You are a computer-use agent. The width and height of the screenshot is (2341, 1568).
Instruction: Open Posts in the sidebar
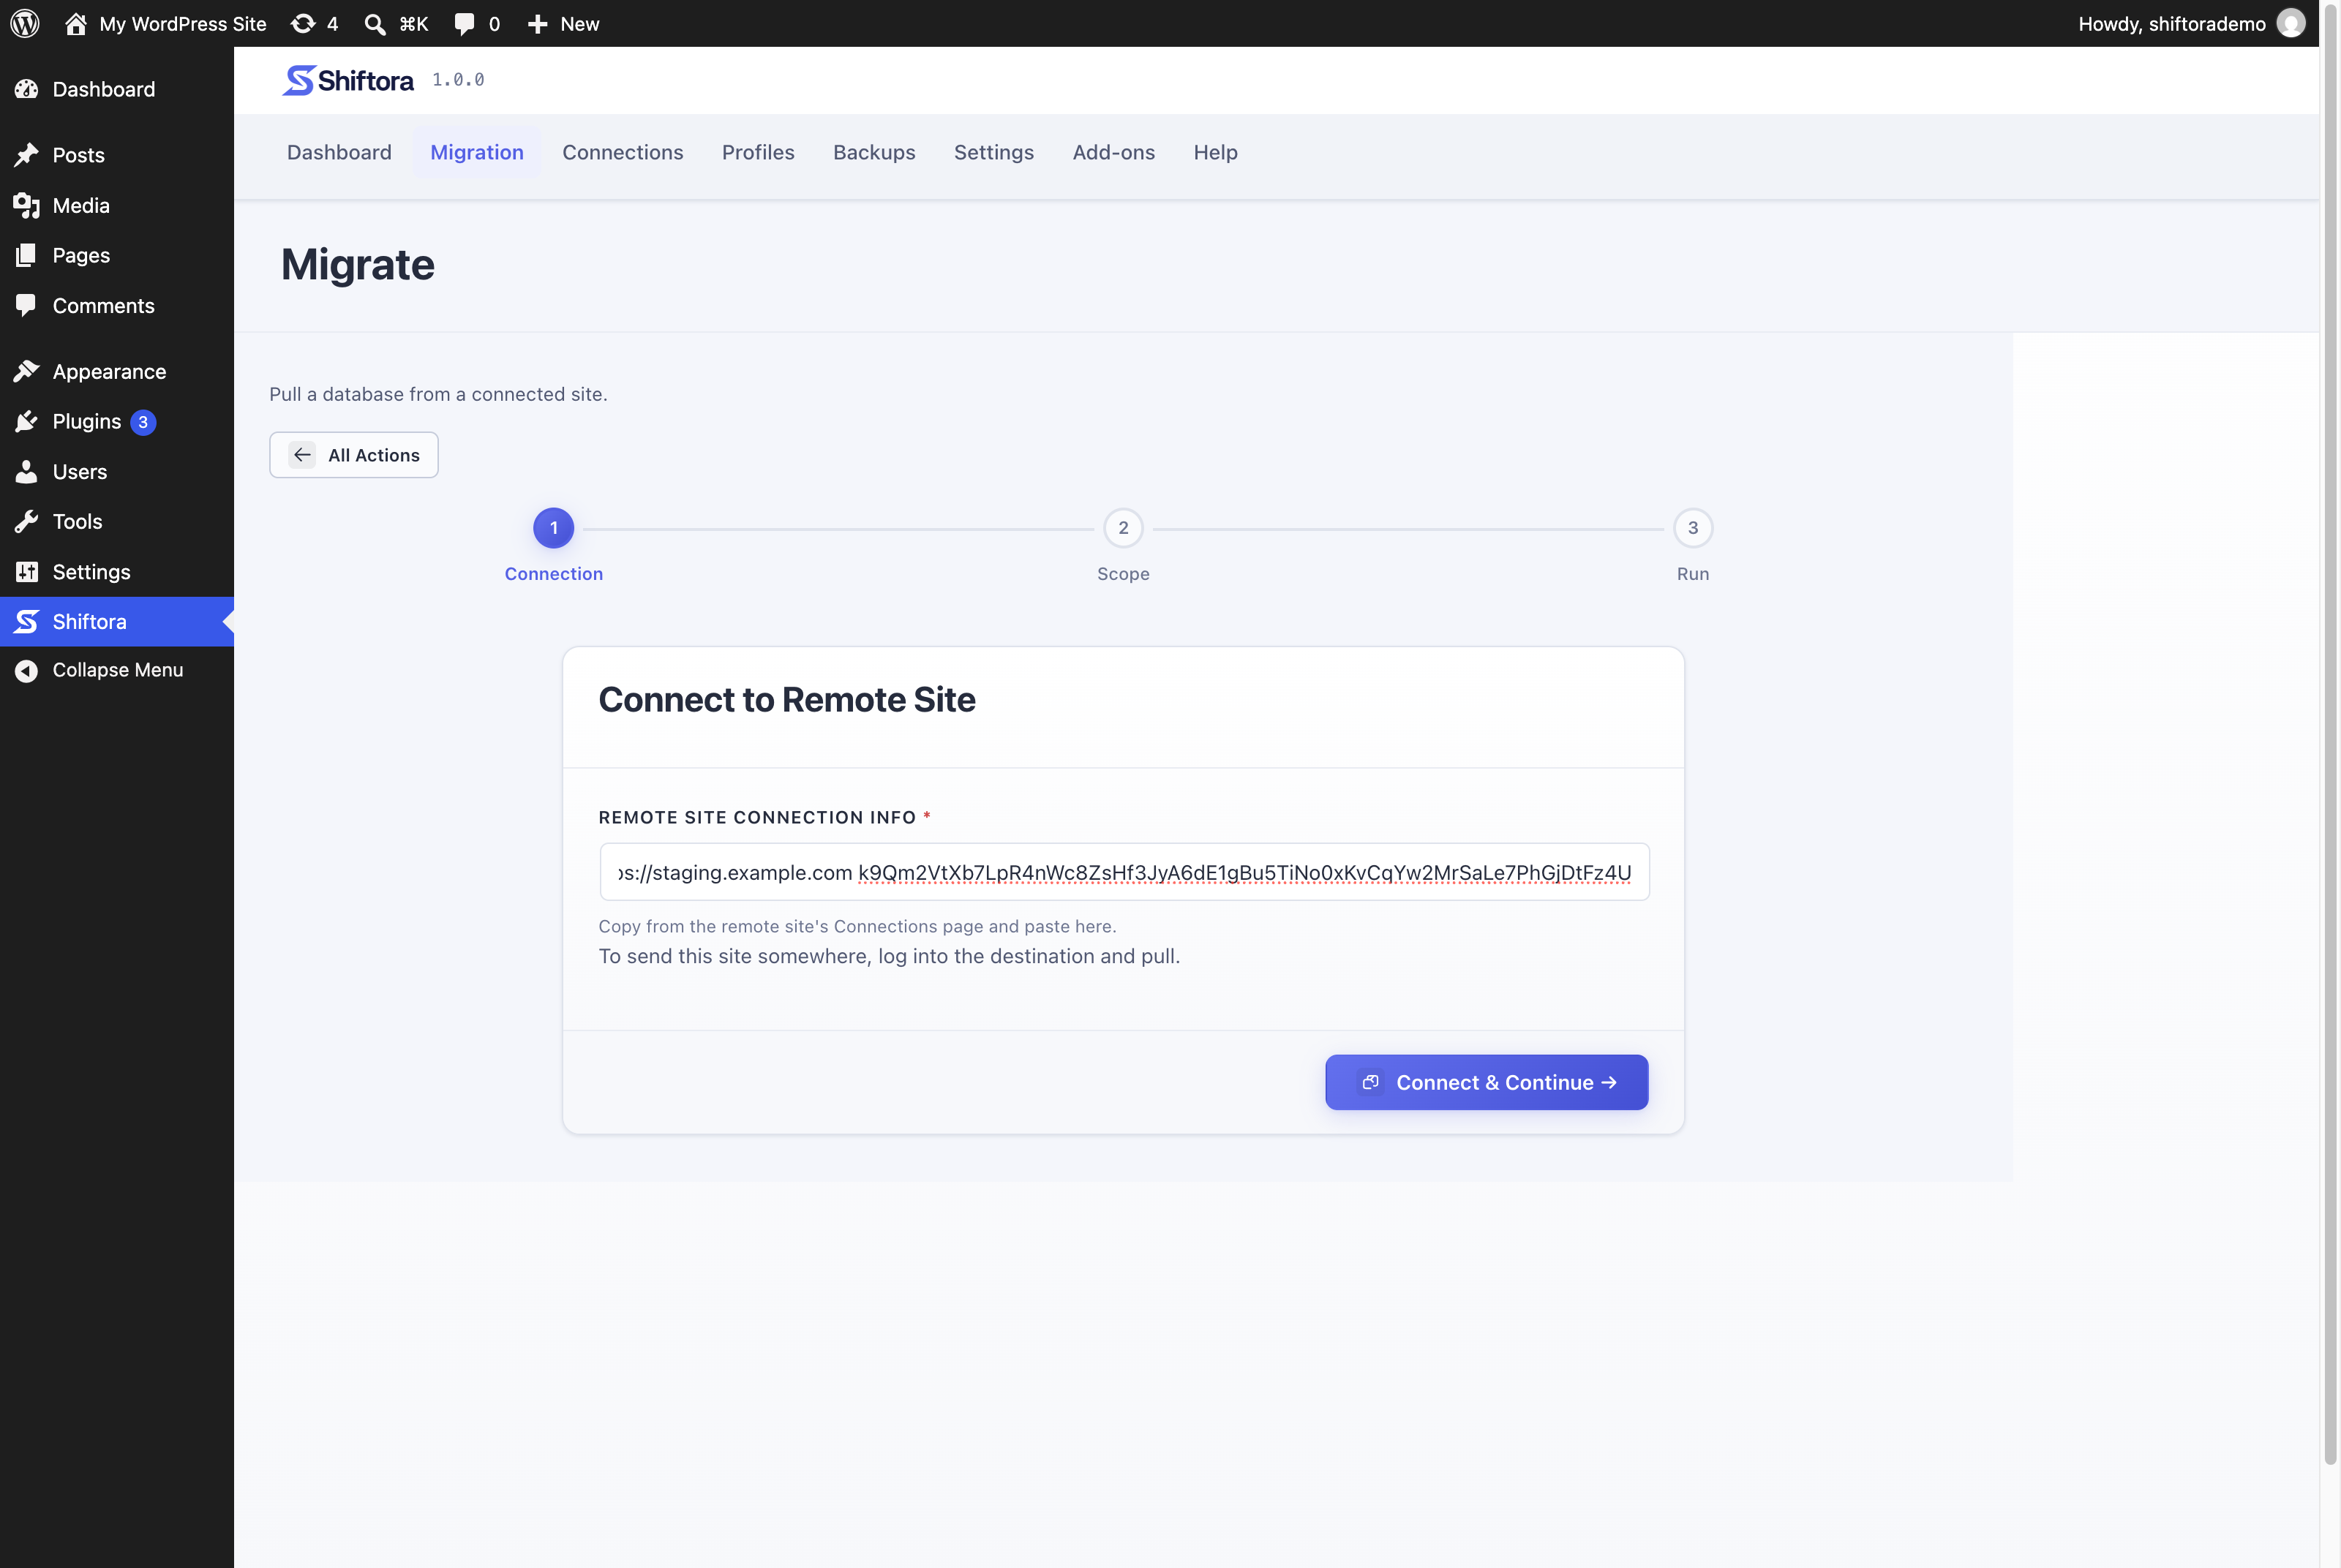click(117, 155)
